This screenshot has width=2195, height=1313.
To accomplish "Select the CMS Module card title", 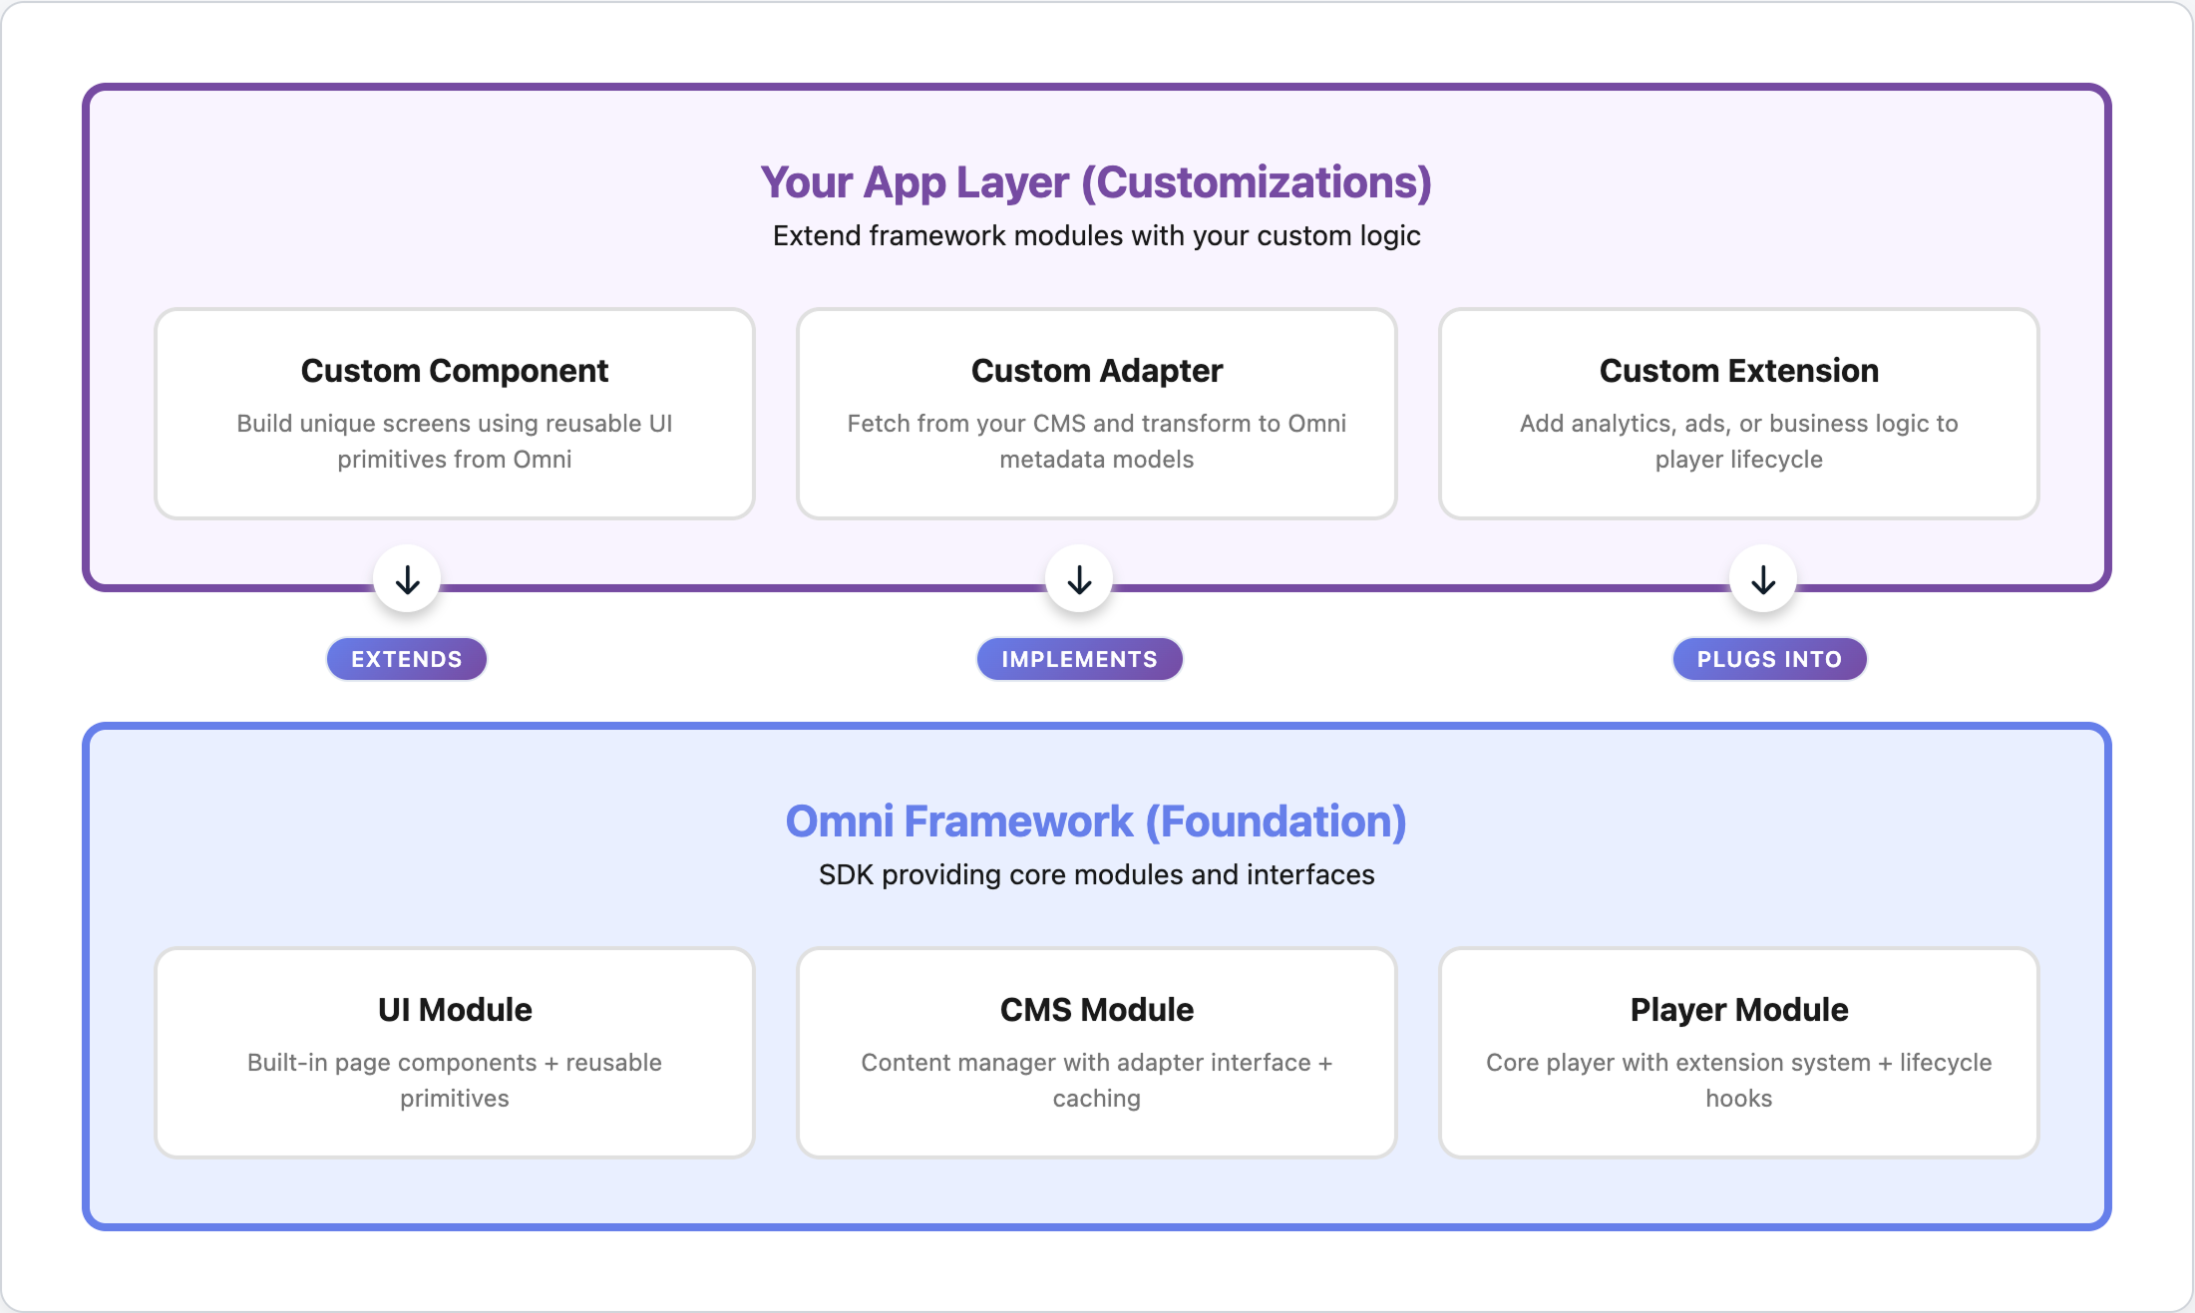I will [1097, 1010].
